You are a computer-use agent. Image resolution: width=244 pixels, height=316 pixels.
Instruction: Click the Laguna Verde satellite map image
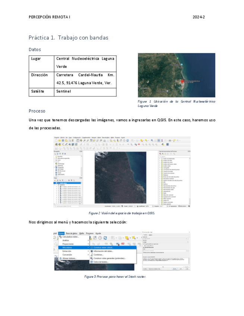[x=176, y=75]
